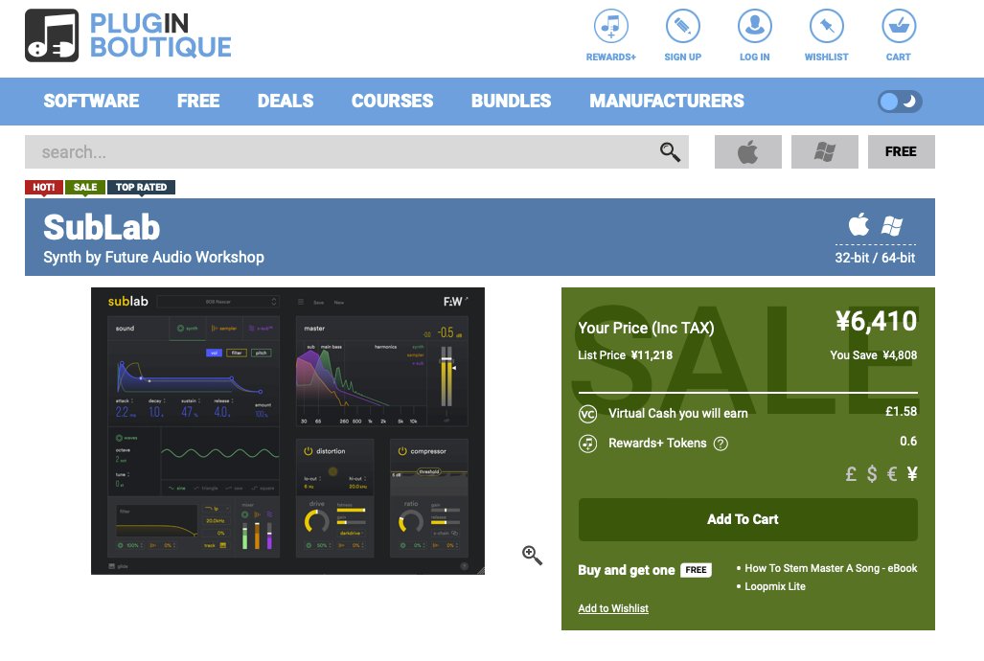Toggle dark mode switch
Image resolution: width=984 pixels, height=661 pixels.
(x=900, y=101)
